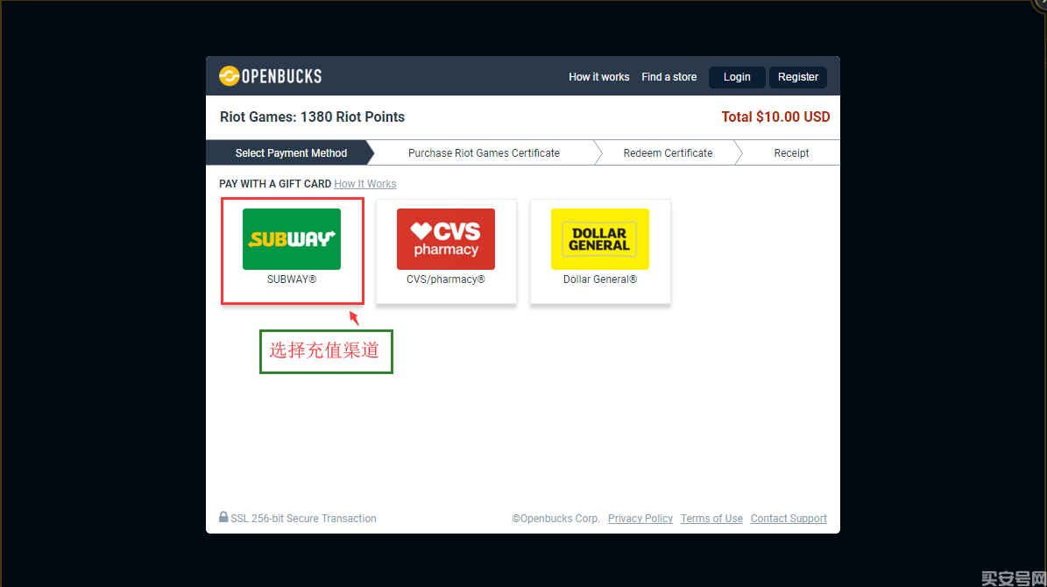Image resolution: width=1047 pixels, height=587 pixels.
Task: Open the "Find a store" header item
Action: (669, 77)
